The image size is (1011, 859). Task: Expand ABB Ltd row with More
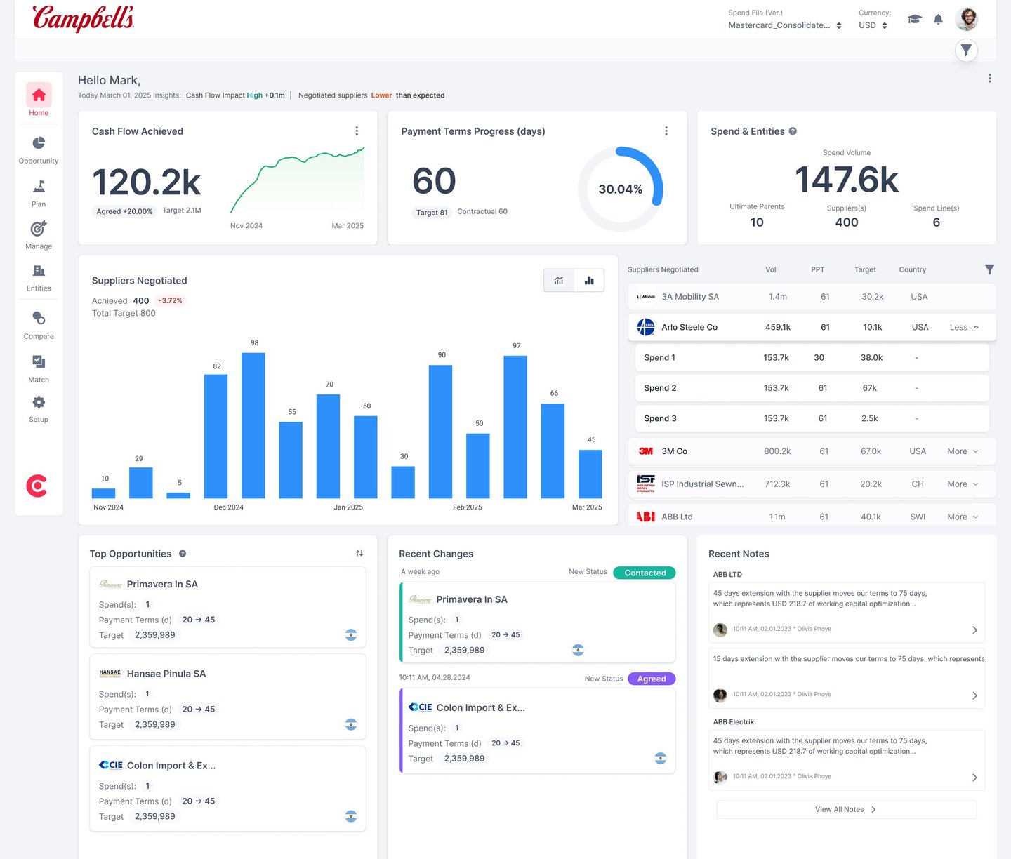tap(963, 517)
